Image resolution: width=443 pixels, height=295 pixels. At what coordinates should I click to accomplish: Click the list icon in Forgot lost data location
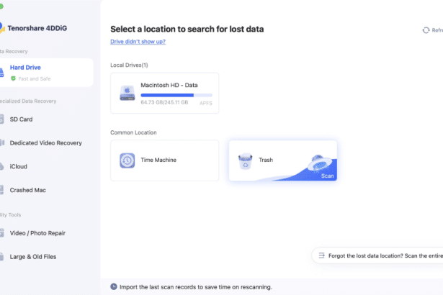click(321, 255)
